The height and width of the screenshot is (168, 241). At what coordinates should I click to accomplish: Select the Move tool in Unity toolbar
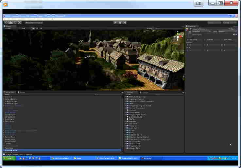click(10, 23)
